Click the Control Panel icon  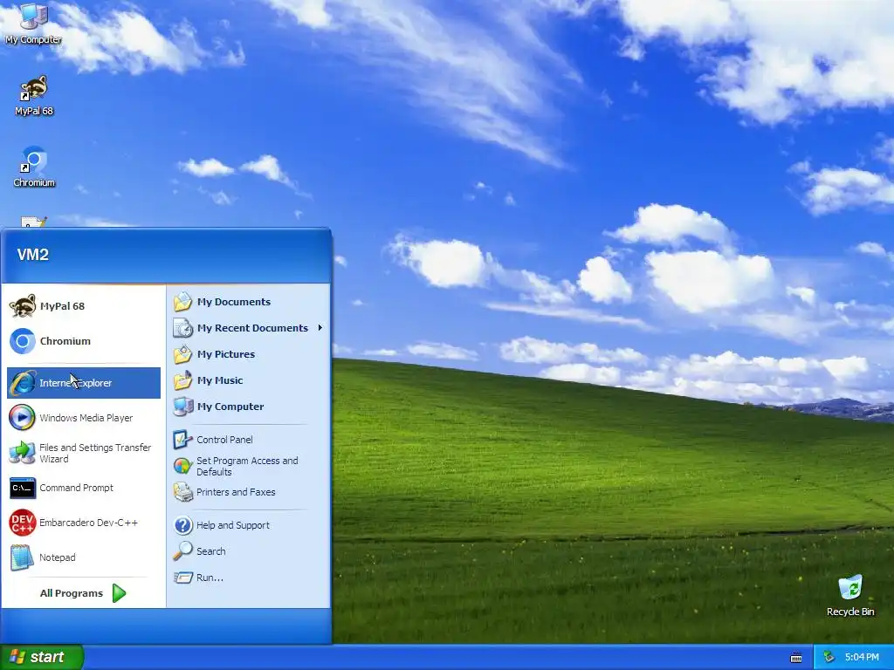183,440
